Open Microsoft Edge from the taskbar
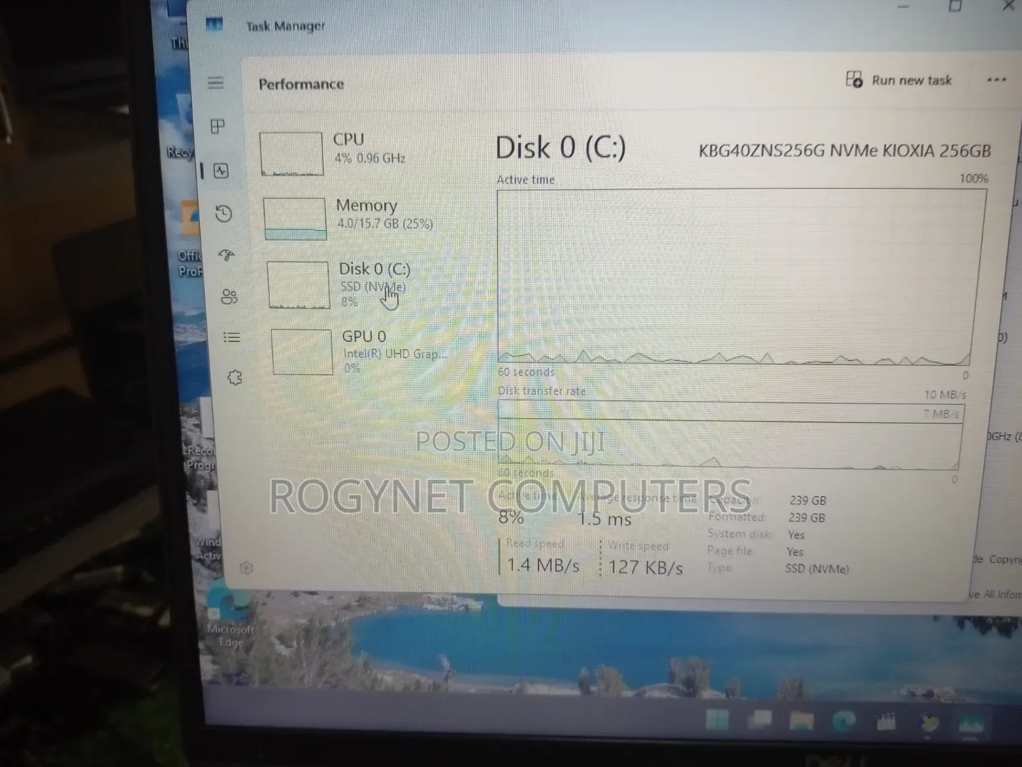This screenshot has height=767, width=1022. pyautogui.click(x=843, y=722)
